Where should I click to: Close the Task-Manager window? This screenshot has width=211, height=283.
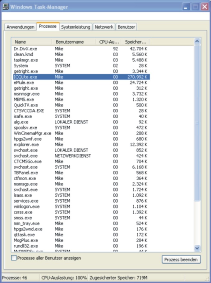click(205, 7)
